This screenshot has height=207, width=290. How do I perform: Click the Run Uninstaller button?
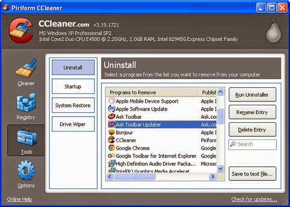point(252,95)
